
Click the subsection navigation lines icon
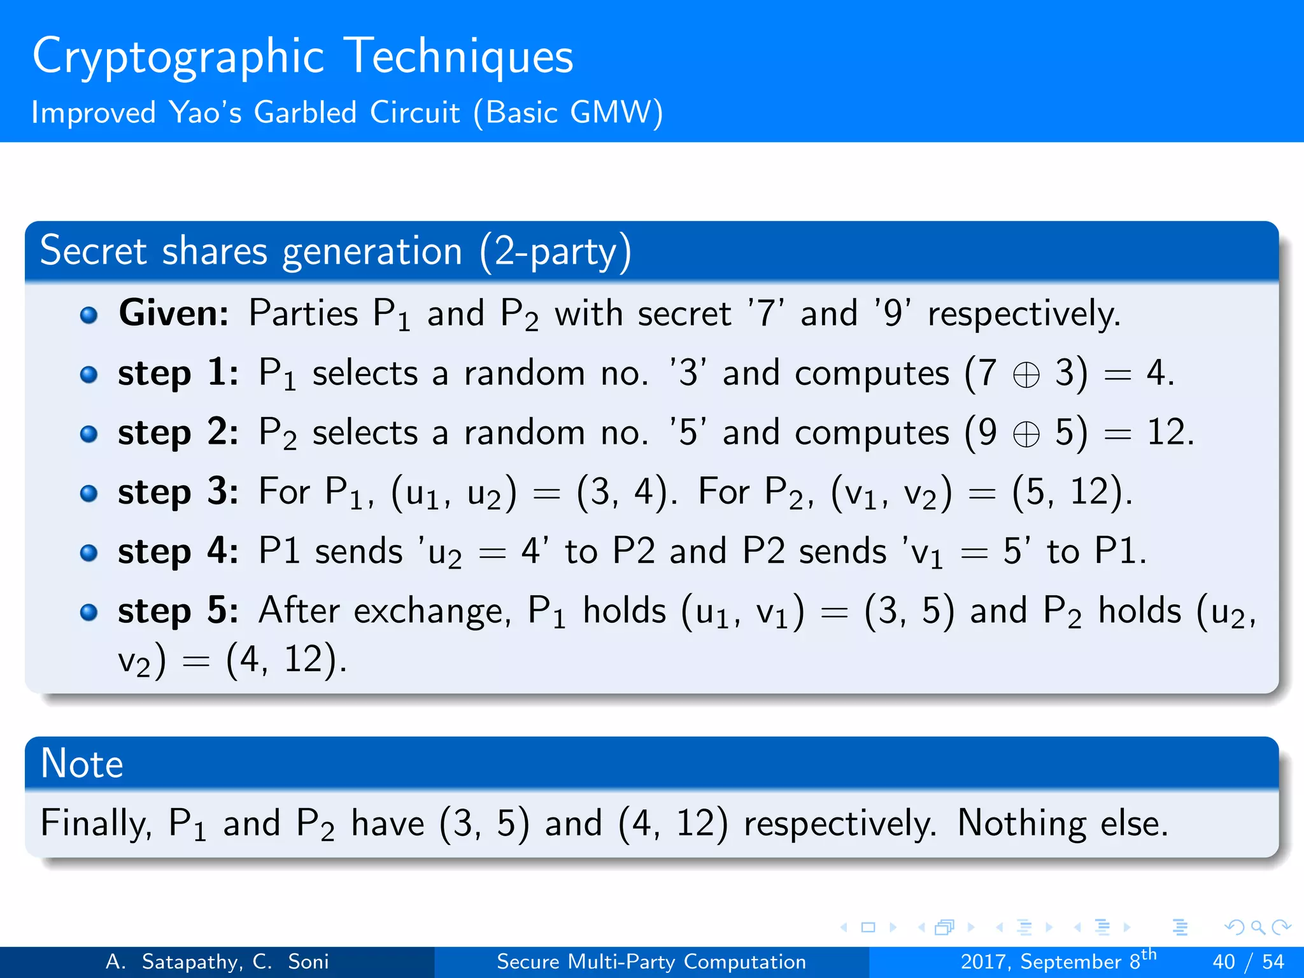1024,928
